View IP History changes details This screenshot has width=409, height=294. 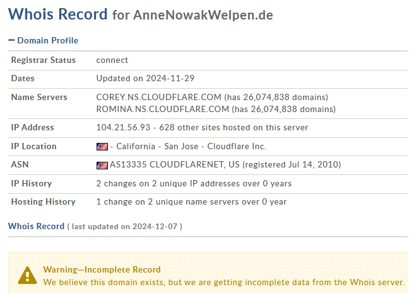tap(194, 184)
